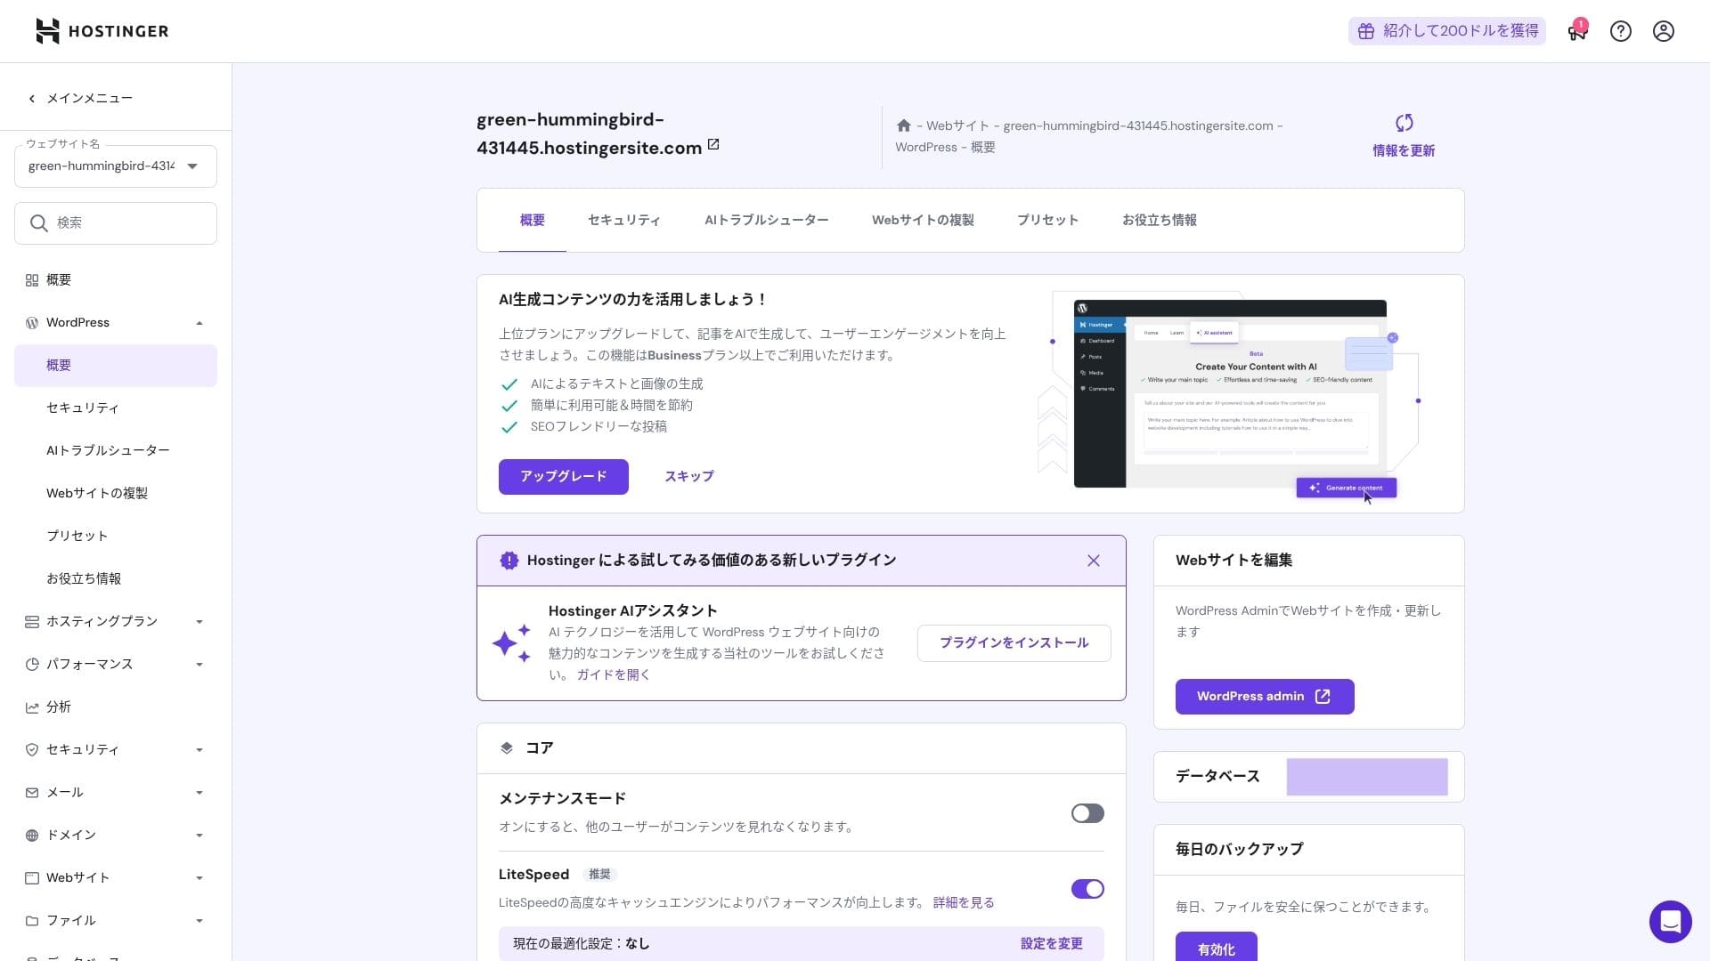Click 有効化 for daily backups

pos(1217,947)
